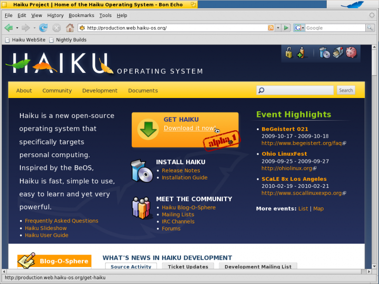
Task: Click into the site search field
Action: pos(295,90)
